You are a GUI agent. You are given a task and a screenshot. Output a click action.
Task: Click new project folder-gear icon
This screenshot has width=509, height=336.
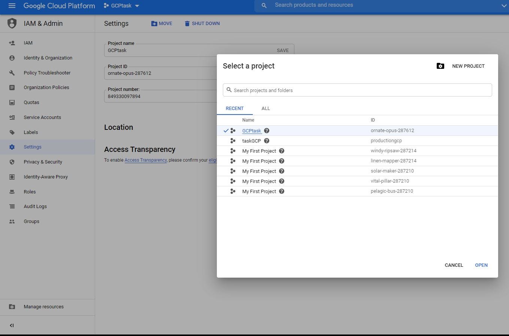point(440,66)
